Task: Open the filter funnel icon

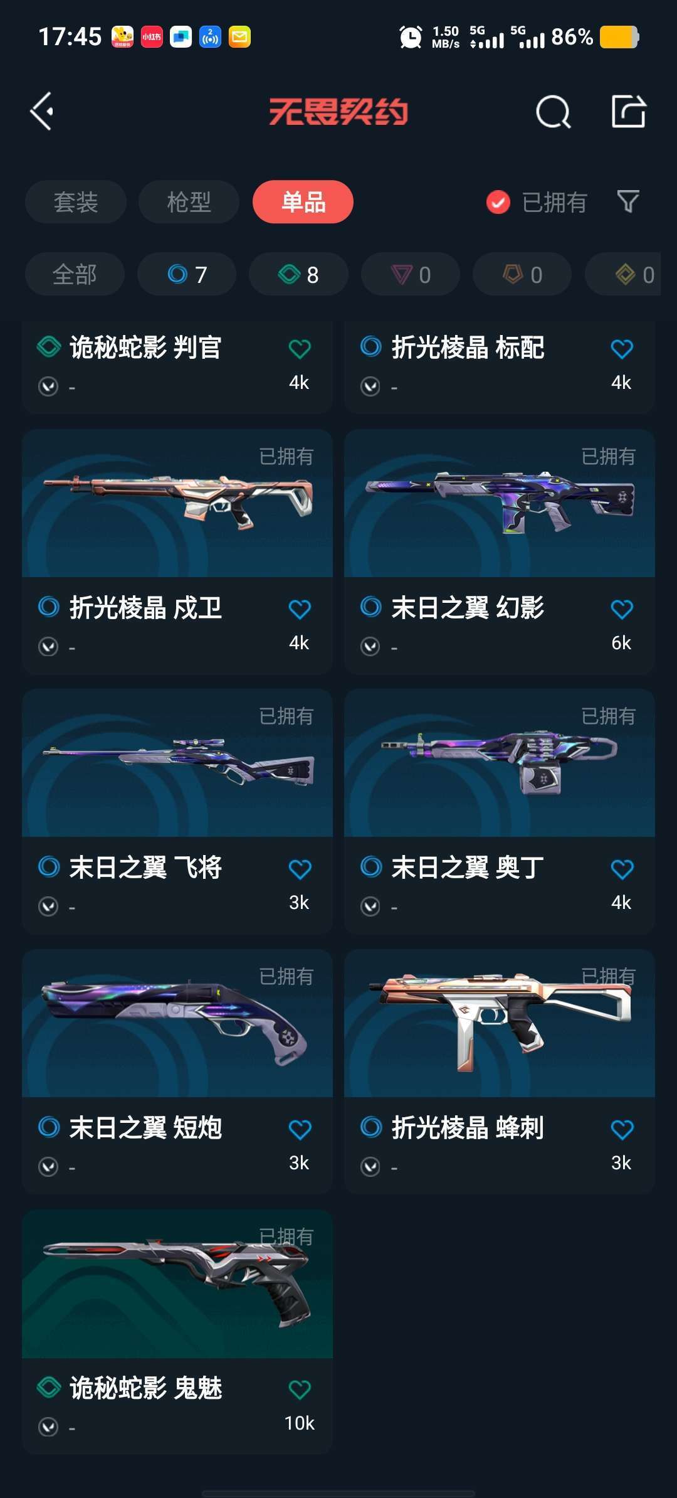Action: pos(628,201)
